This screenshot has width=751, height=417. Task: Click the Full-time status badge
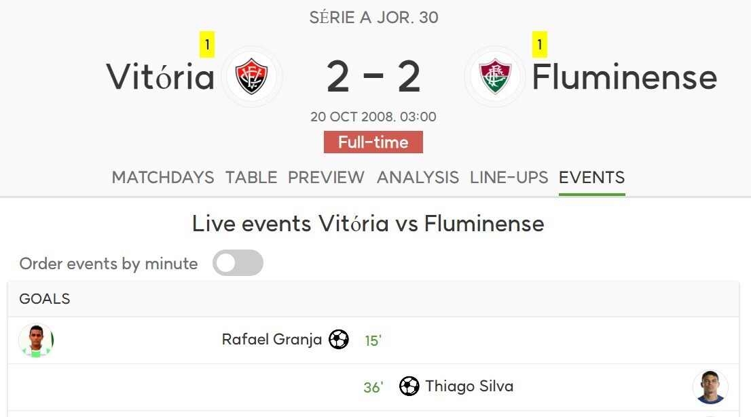[373, 142]
